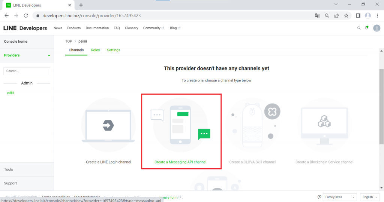384x202 pixels.
Task: Click Create a LINE Login channel text
Action: (x=108, y=162)
